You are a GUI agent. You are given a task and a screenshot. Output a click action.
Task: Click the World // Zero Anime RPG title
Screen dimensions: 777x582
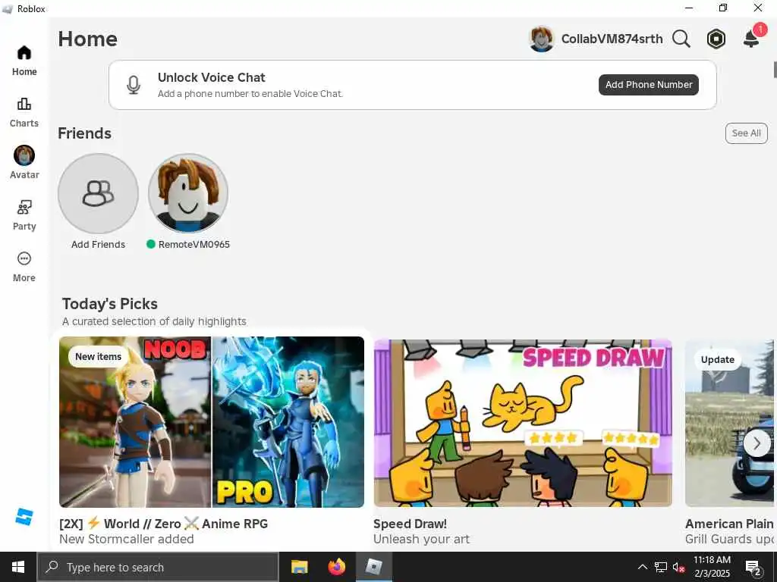(x=164, y=524)
